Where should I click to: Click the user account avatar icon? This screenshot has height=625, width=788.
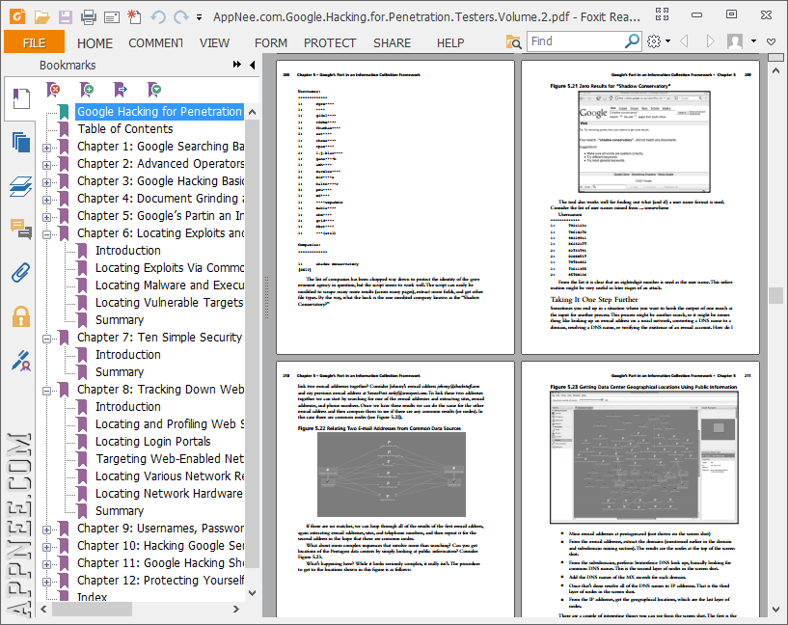tap(735, 41)
